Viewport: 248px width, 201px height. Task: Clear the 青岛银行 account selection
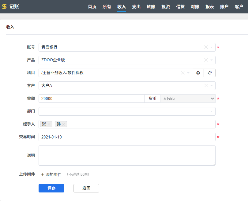pos(206,47)
